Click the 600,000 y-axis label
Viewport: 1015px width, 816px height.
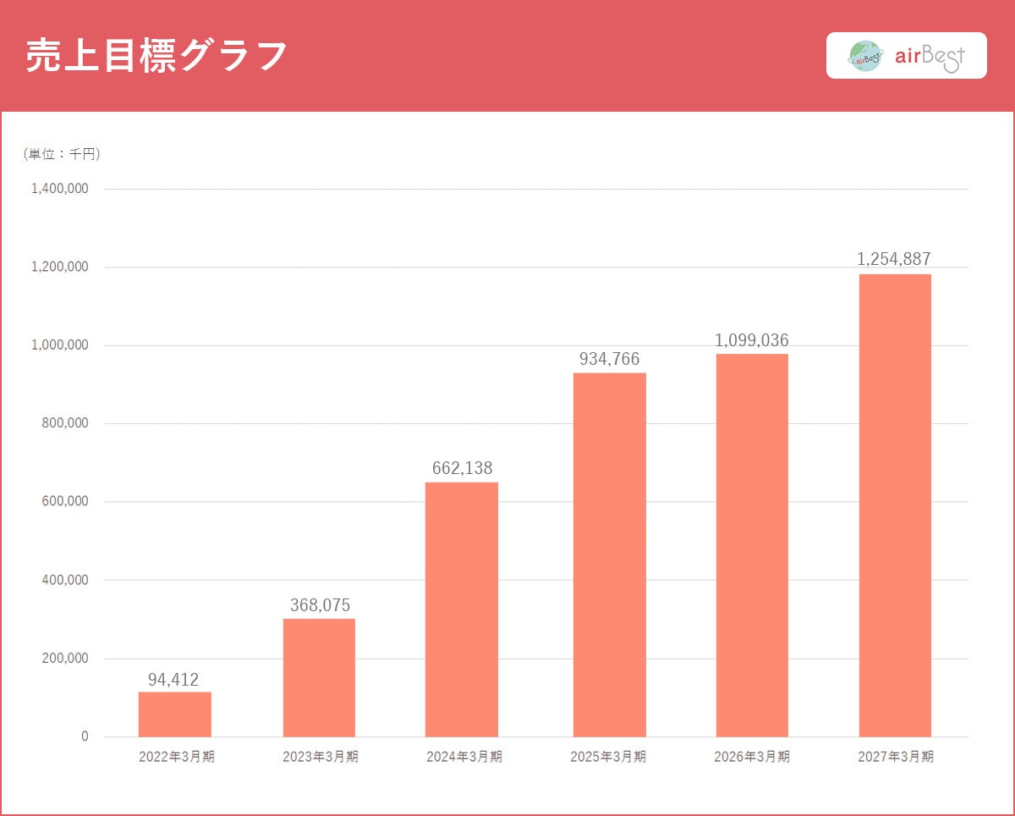point(65,501)
